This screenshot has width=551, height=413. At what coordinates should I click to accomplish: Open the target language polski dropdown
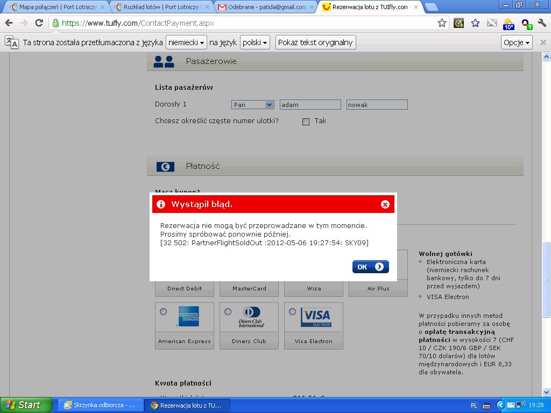tap(255, 42)
